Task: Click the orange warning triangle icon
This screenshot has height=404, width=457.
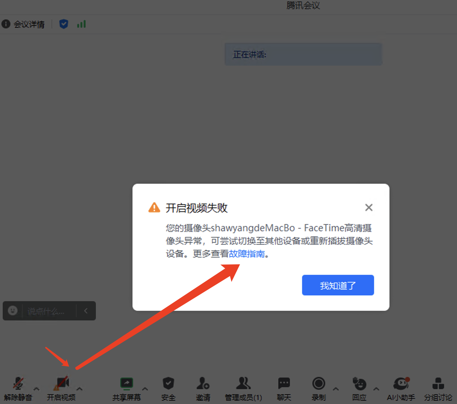Action: pyautogui.click(x=154, y=207)
